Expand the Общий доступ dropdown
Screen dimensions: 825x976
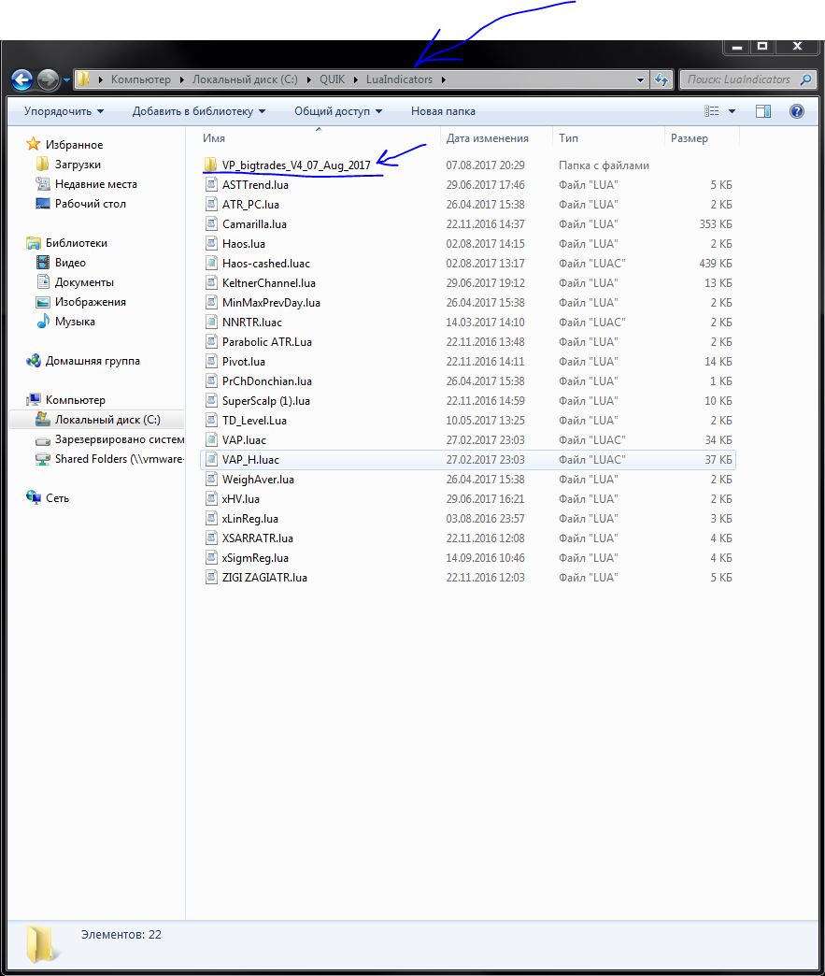pos(337,111)
